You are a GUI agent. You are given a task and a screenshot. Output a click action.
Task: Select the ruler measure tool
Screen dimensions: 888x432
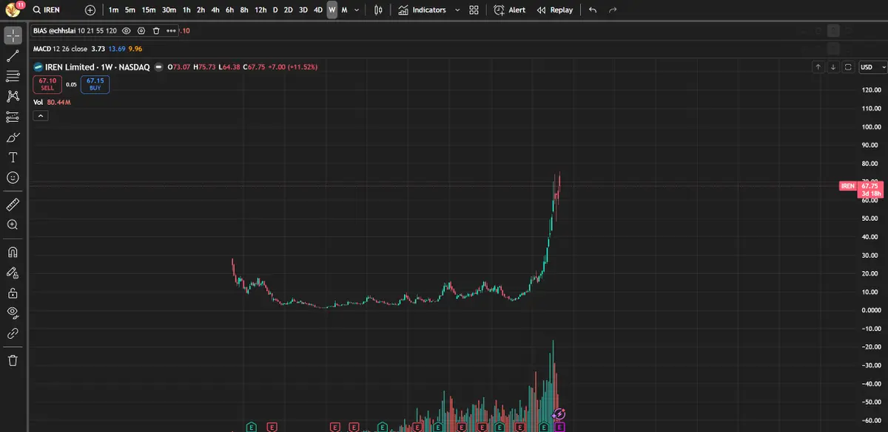[13, 204]
